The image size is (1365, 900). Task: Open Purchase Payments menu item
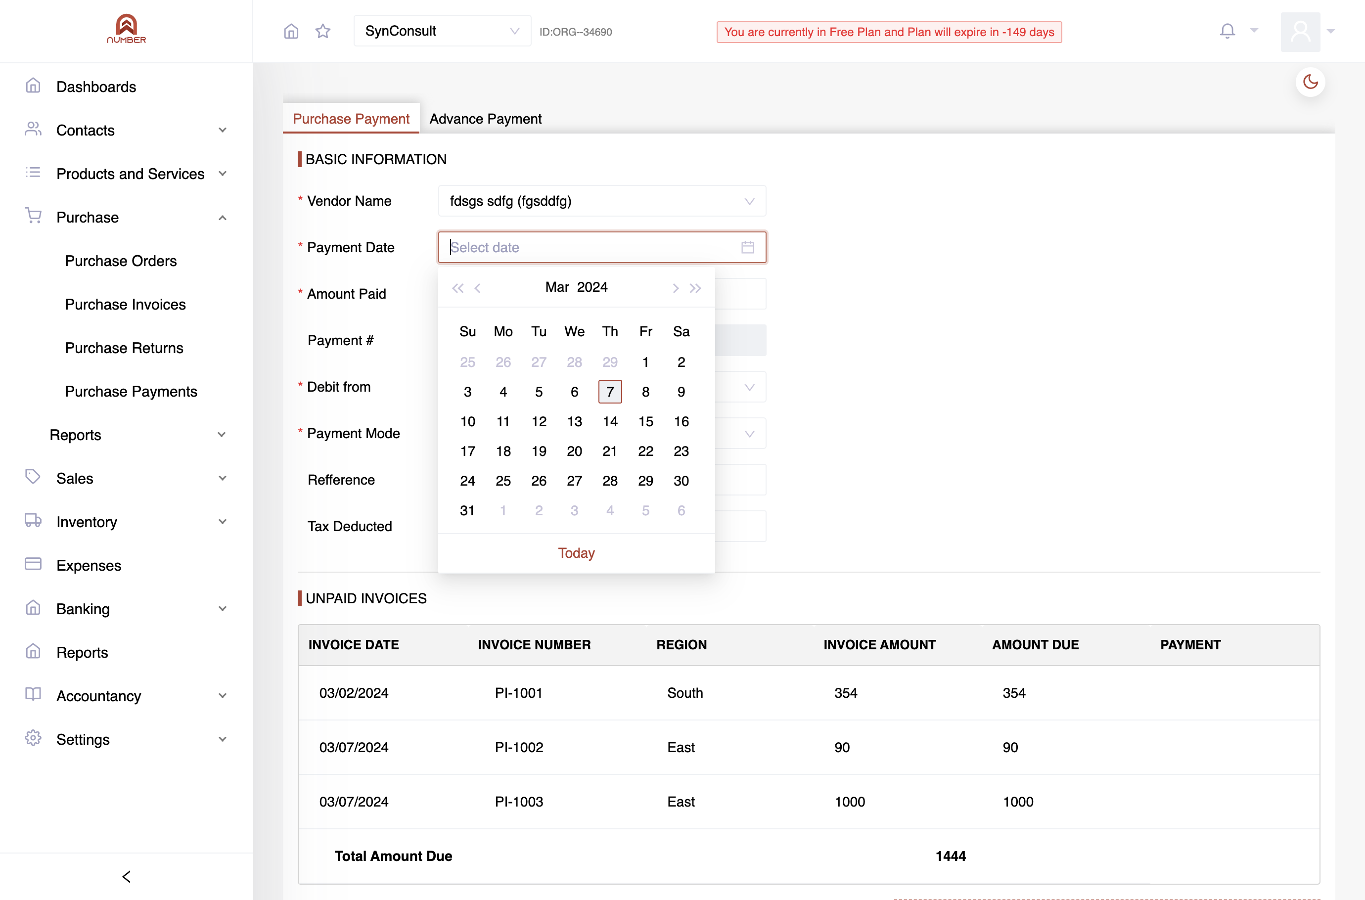point(131,392)
